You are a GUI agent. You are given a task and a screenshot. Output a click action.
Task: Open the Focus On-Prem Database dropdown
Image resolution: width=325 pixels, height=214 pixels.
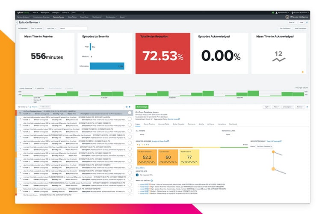[264, 146]
